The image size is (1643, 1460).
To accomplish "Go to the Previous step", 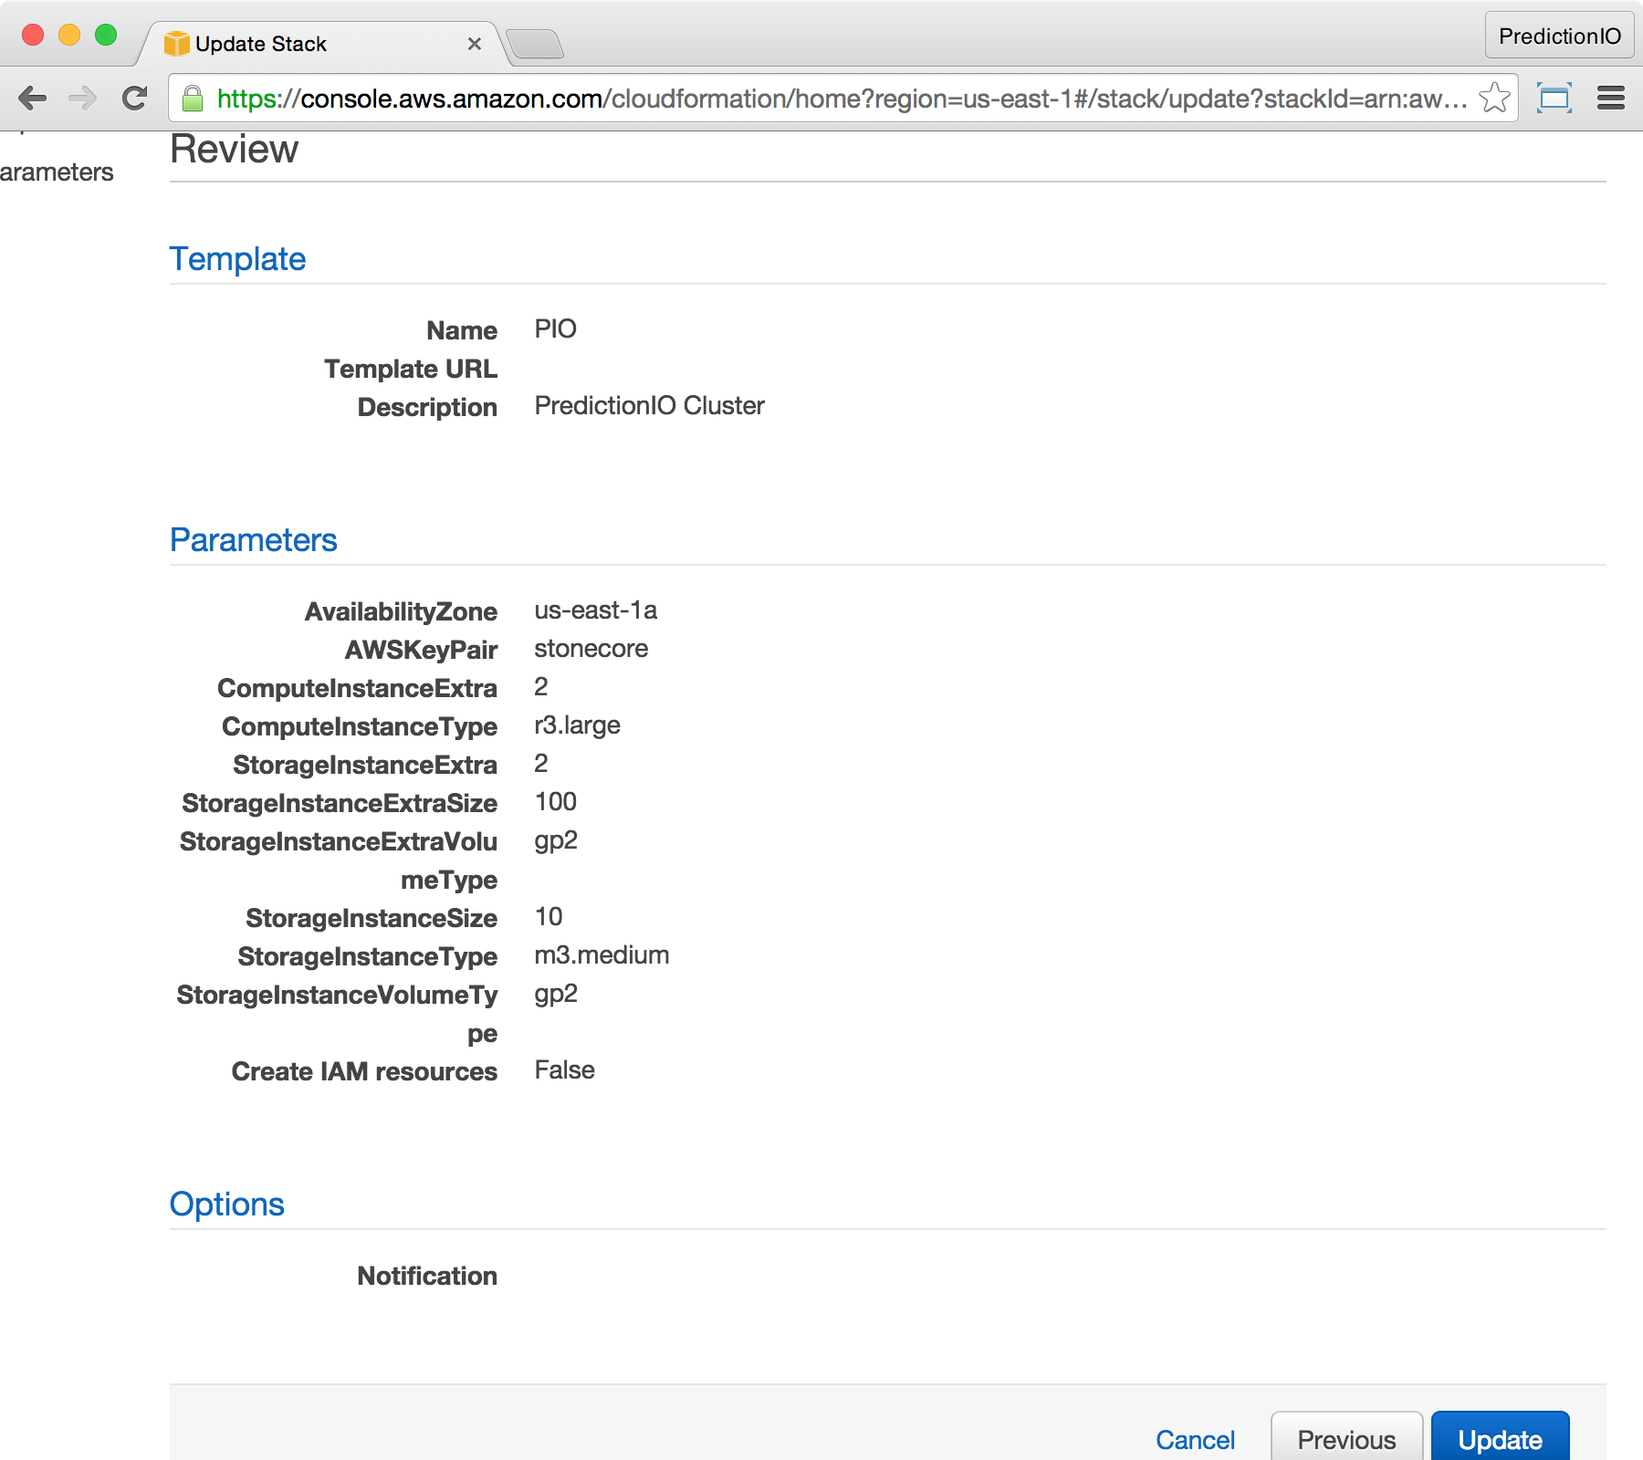I will 1345,1439.
